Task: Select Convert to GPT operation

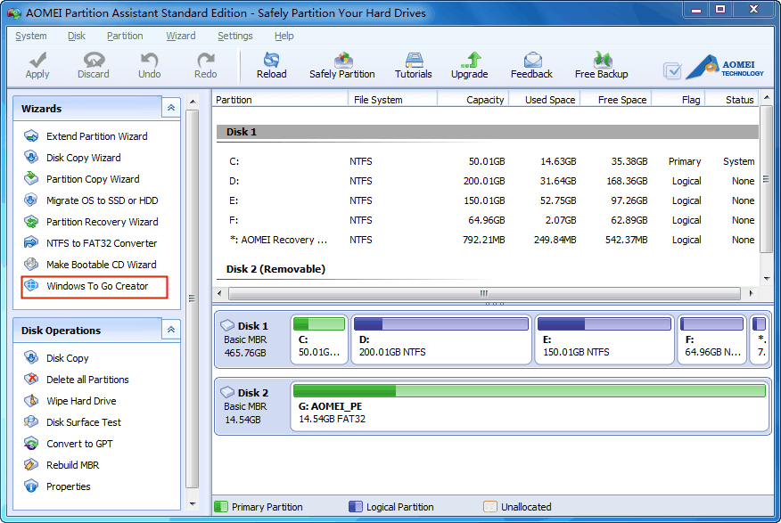Action: coord(79,444)
